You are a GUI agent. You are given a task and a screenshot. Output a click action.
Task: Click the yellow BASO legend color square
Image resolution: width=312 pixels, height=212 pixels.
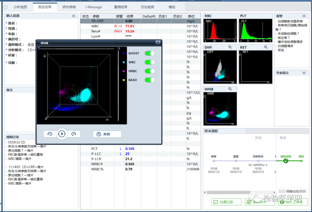(x=124, y=80)
